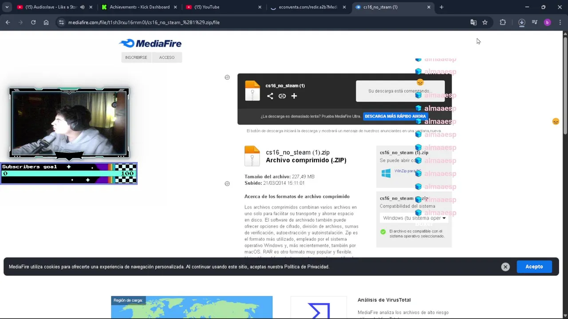Image resolution: width=568 pixels, height=319 pixels.
Task: Click the ACCESO button
Action: point(167,57)
